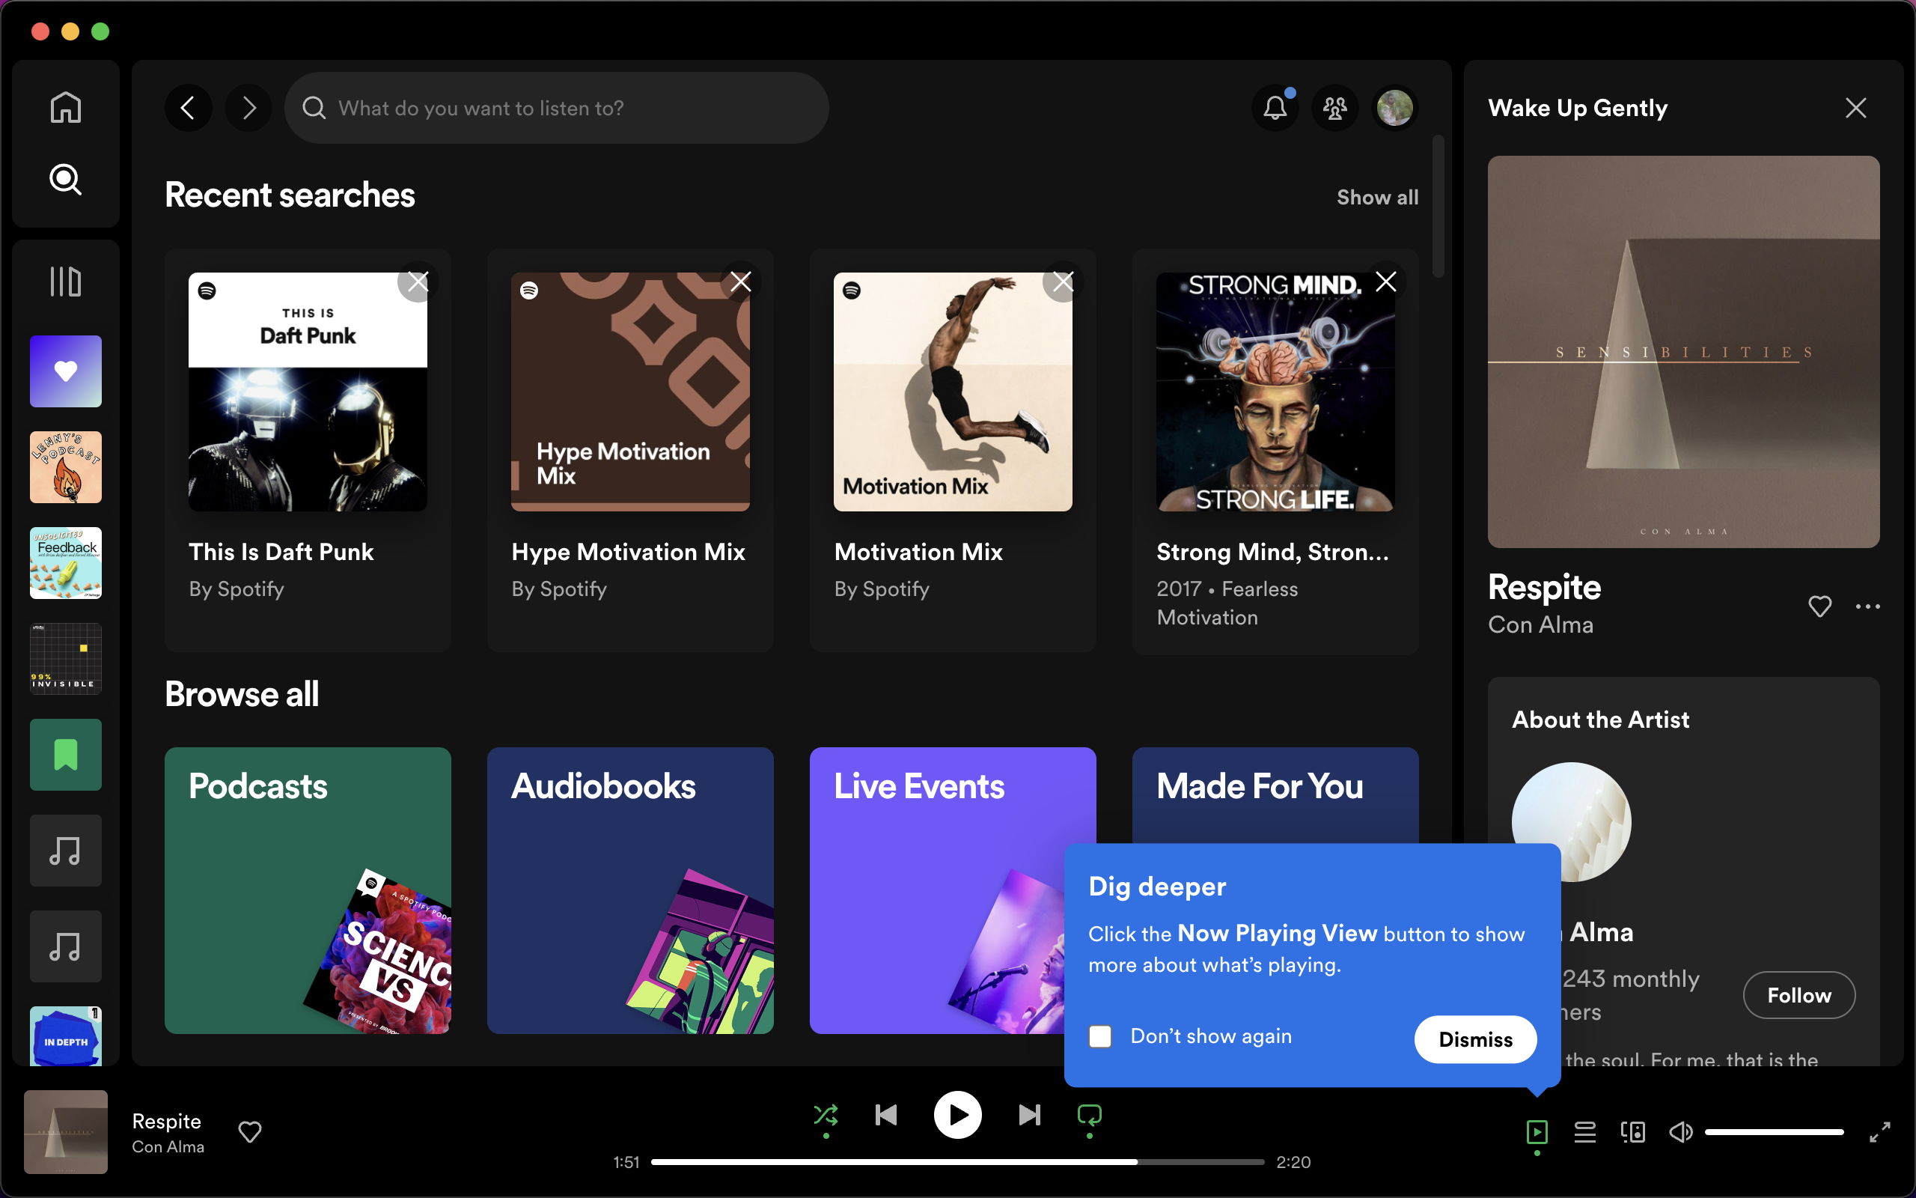
Task: Open 99% Invisible podcast in the sidebar
Action: (66, 658)
